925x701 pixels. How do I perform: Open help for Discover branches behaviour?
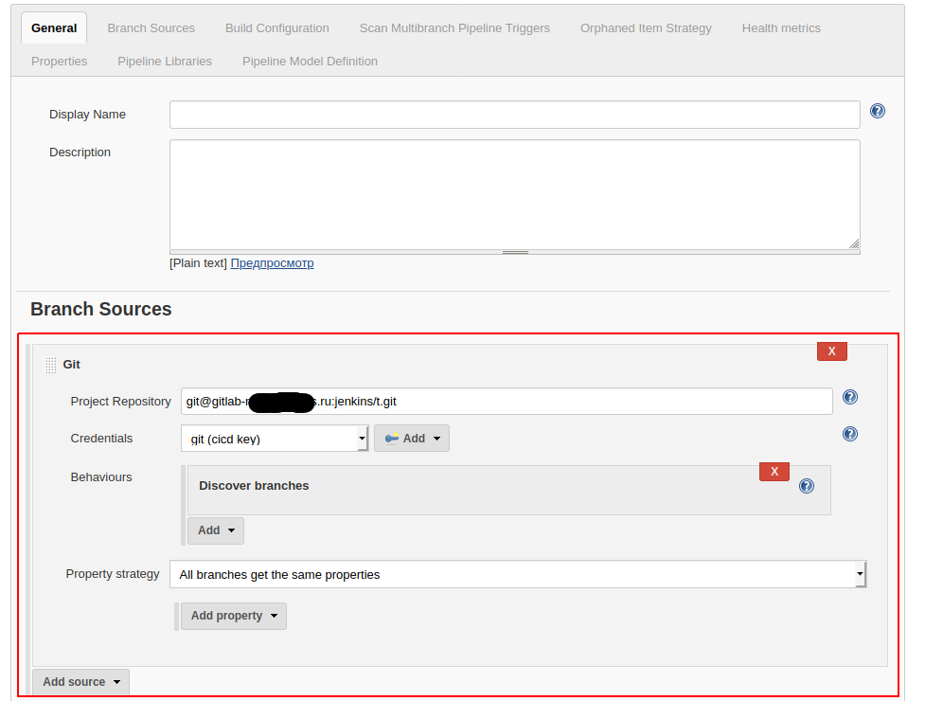click(x=806, y=486)
